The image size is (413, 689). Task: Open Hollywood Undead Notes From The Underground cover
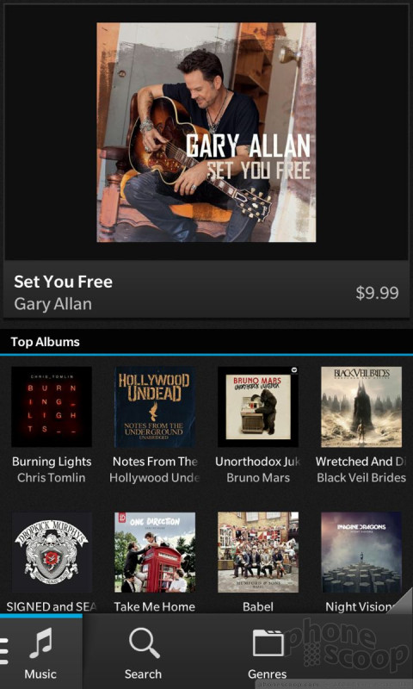(x=155, y=407)
